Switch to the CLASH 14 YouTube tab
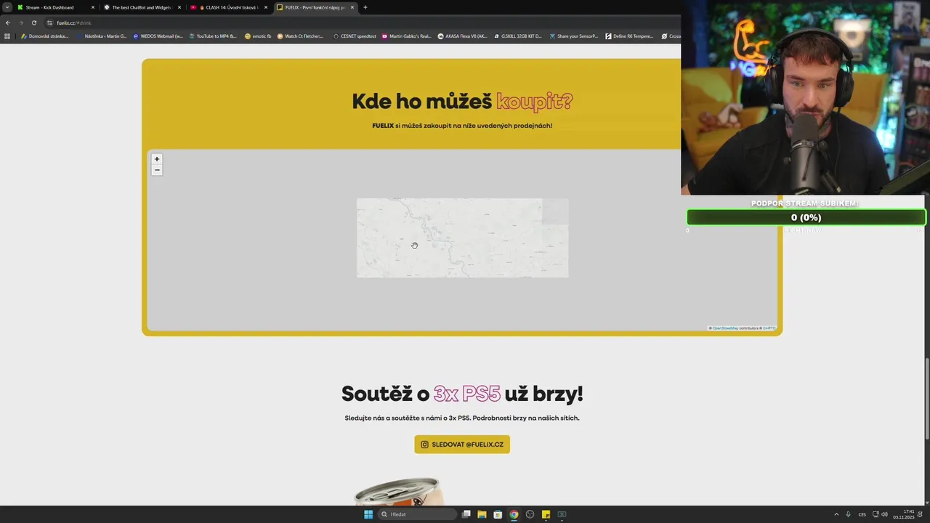930x523 pixels. (x=228, y=7)
